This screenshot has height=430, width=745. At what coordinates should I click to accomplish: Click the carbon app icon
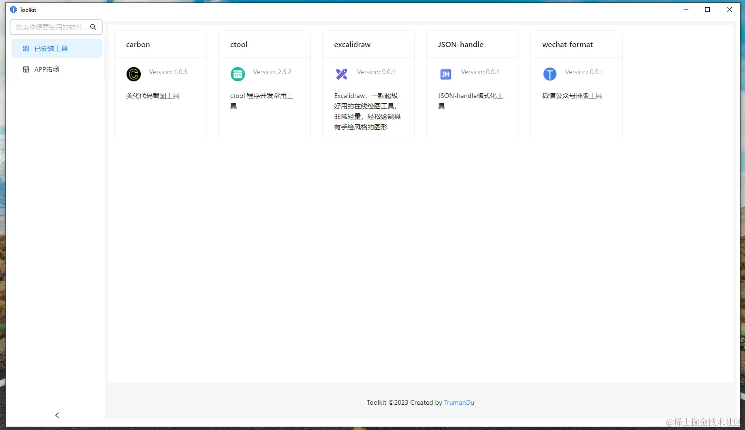click(134, 74)
